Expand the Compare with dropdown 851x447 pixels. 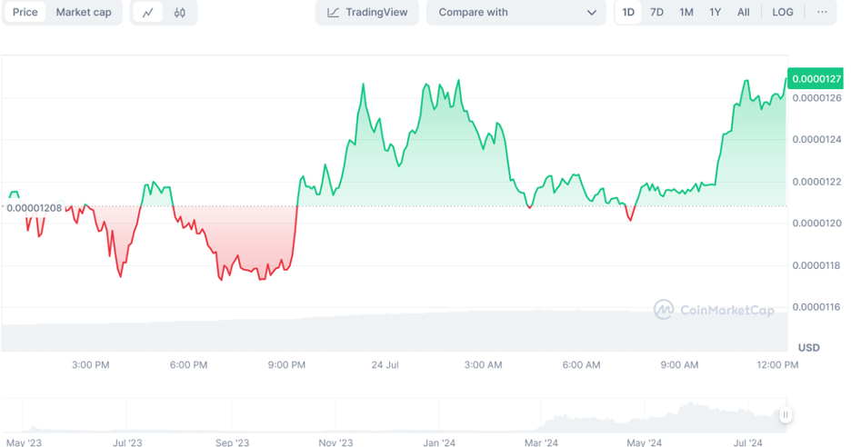(516, 13)
